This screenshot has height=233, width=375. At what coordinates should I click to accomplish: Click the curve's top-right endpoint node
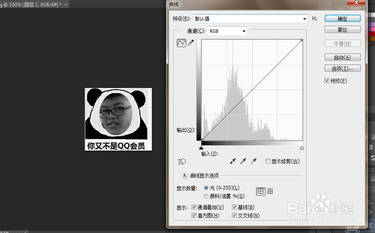pyautogui.click(x=302, y=40)
